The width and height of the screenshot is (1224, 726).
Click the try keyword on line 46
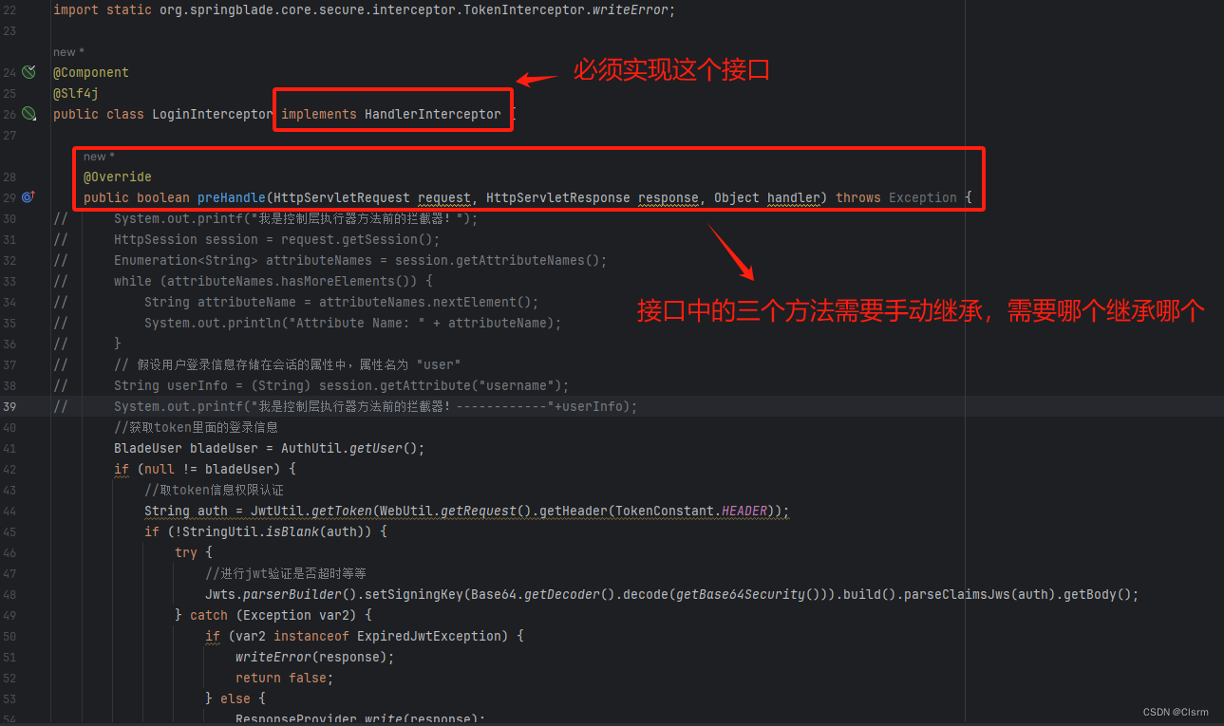click(x=186, y=552)
